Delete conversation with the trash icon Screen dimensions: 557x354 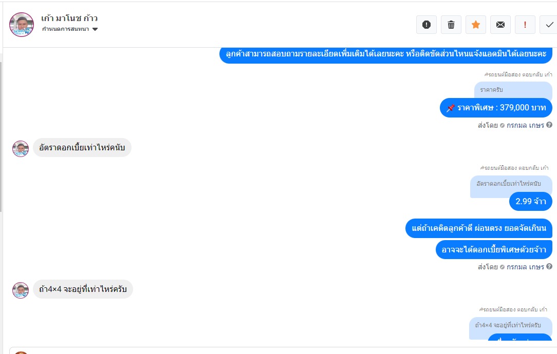click(x=451, y=25)
